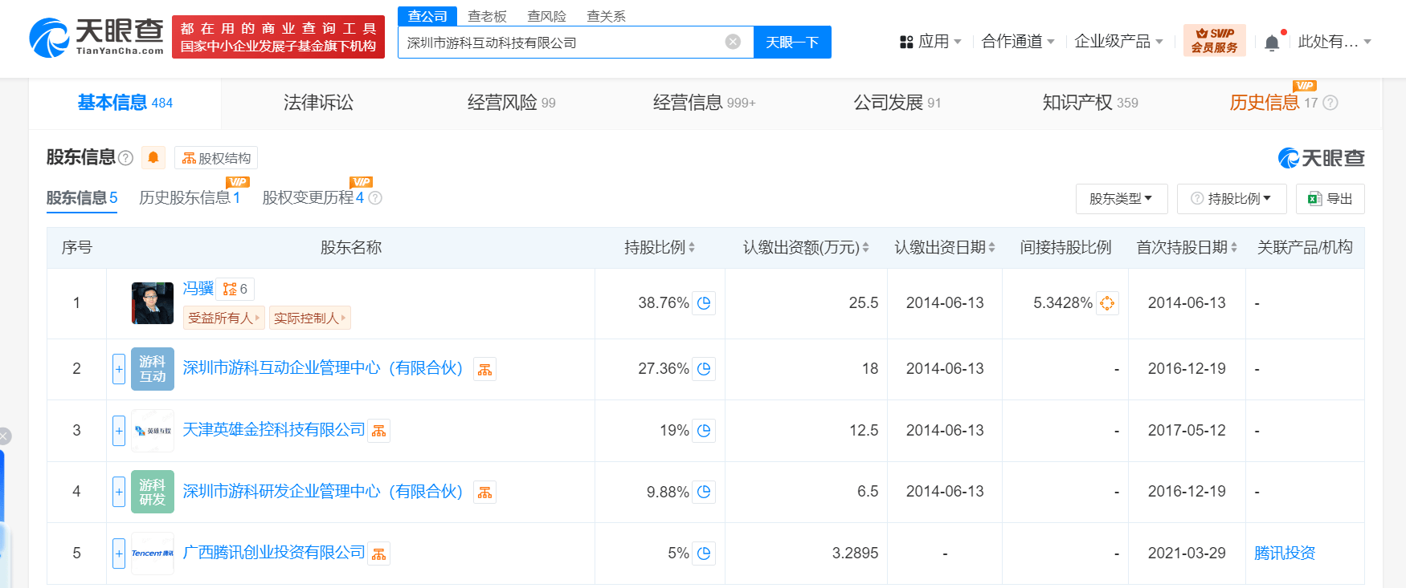Click help icon beside 股东信息 heading

pyautogui.click(x=125, y=158)
